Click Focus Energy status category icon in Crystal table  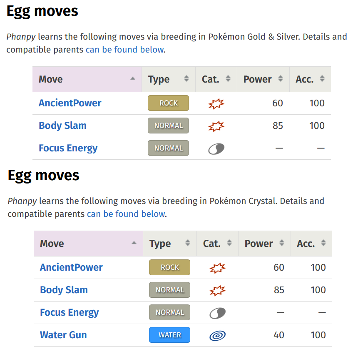coord(217,313)
